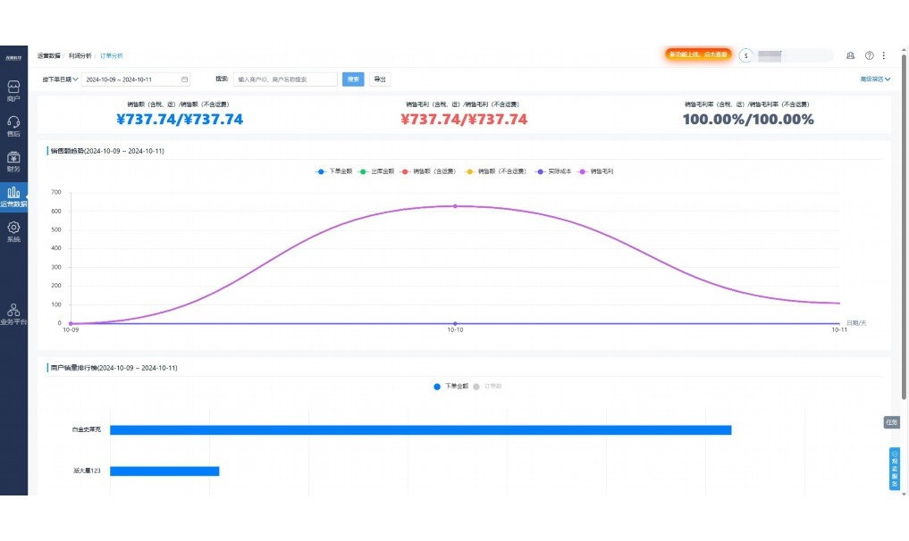
Task: Go to the 财务 finance sidebar icon
Action: click(13, 161)
